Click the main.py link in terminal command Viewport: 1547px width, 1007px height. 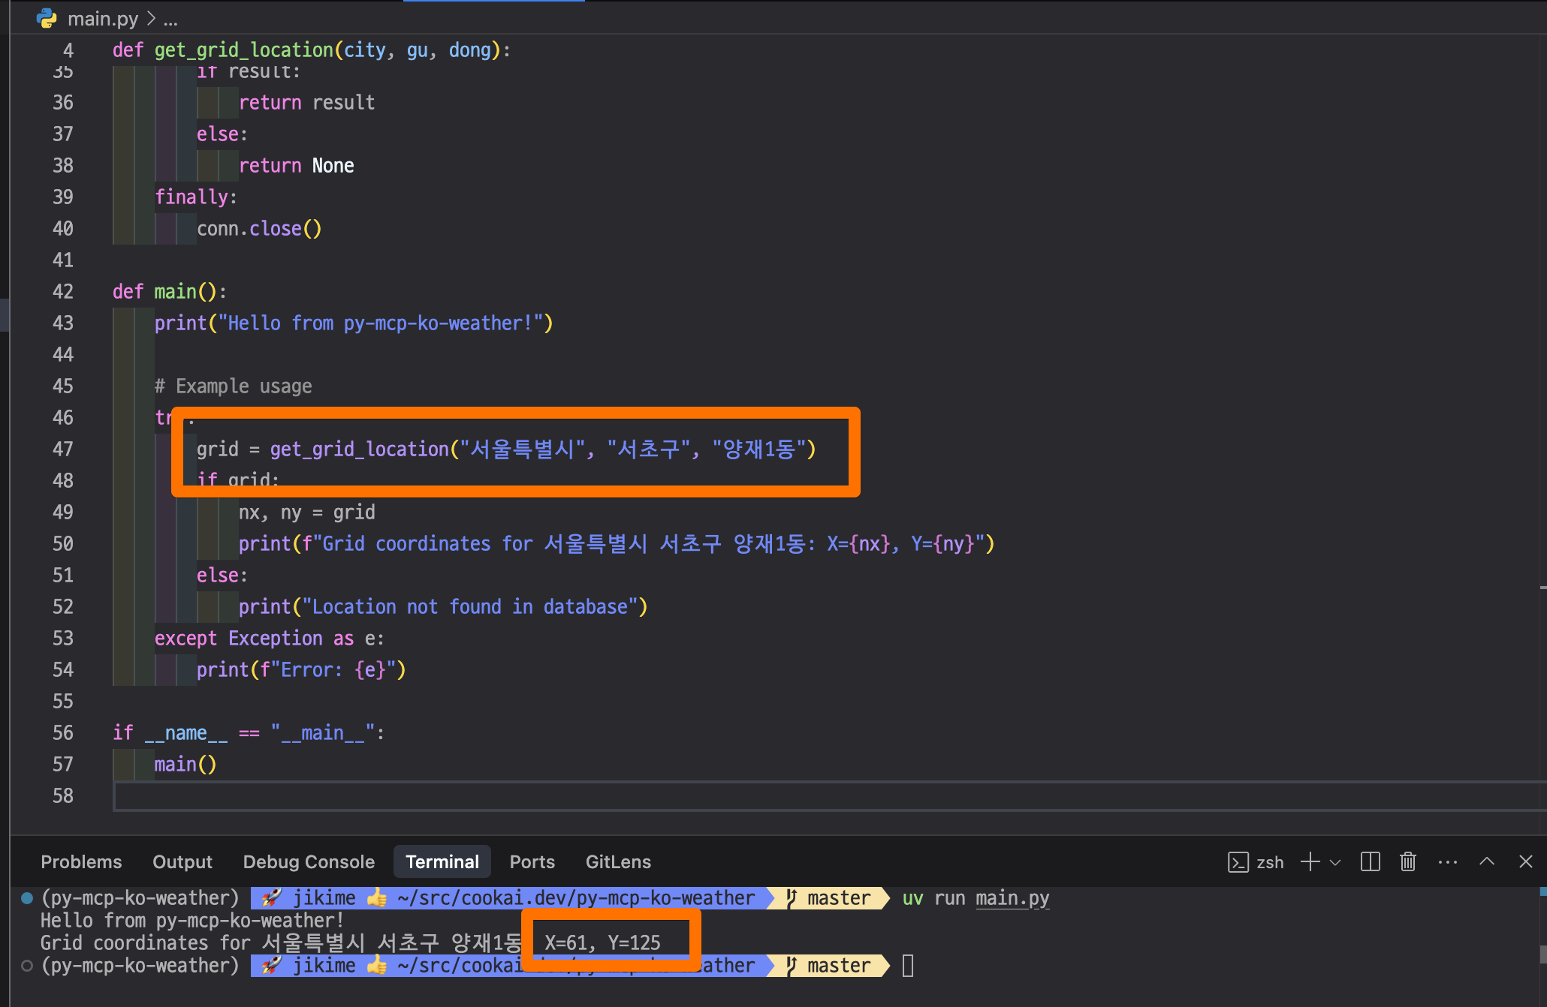[1012, 898]
